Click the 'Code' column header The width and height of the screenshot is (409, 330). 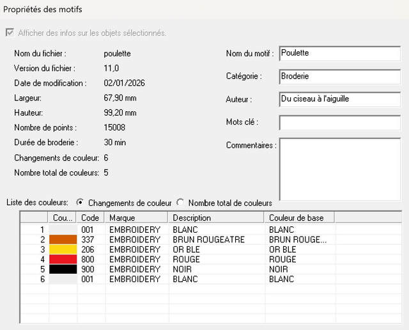coord(91,218)
